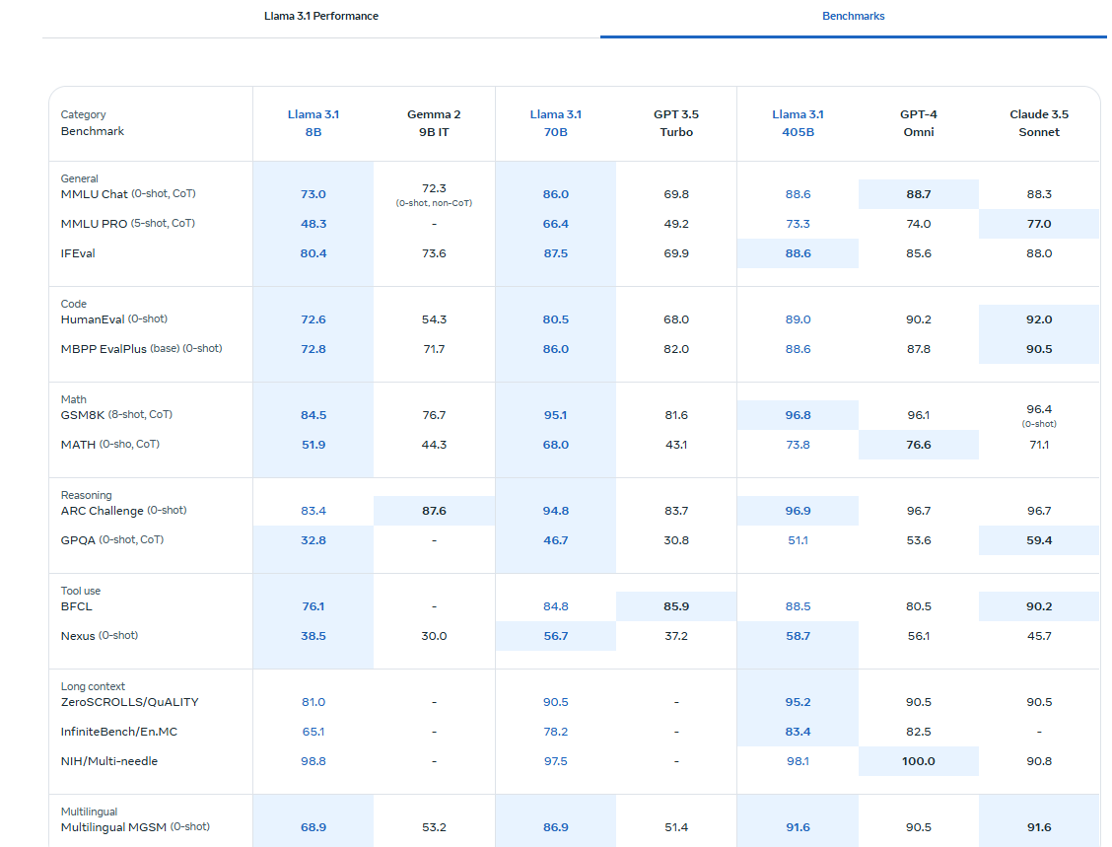Viewport: 1112px width, 847px height.
Task: Click the 56.7 Llama 70B Nexus score
Action: (555, 636)
